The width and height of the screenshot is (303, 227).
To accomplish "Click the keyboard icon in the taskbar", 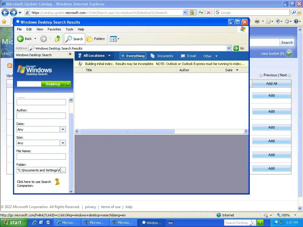I will coord(171,223).
